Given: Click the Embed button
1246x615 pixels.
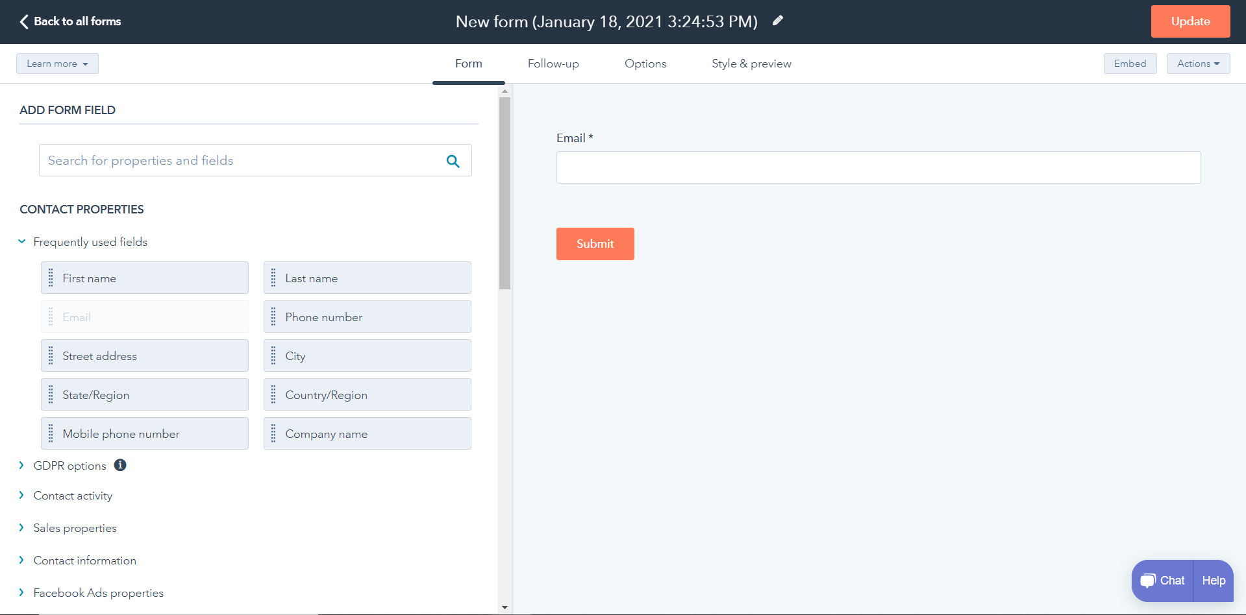Looking at the screenshot, I should coord(1130,64).
